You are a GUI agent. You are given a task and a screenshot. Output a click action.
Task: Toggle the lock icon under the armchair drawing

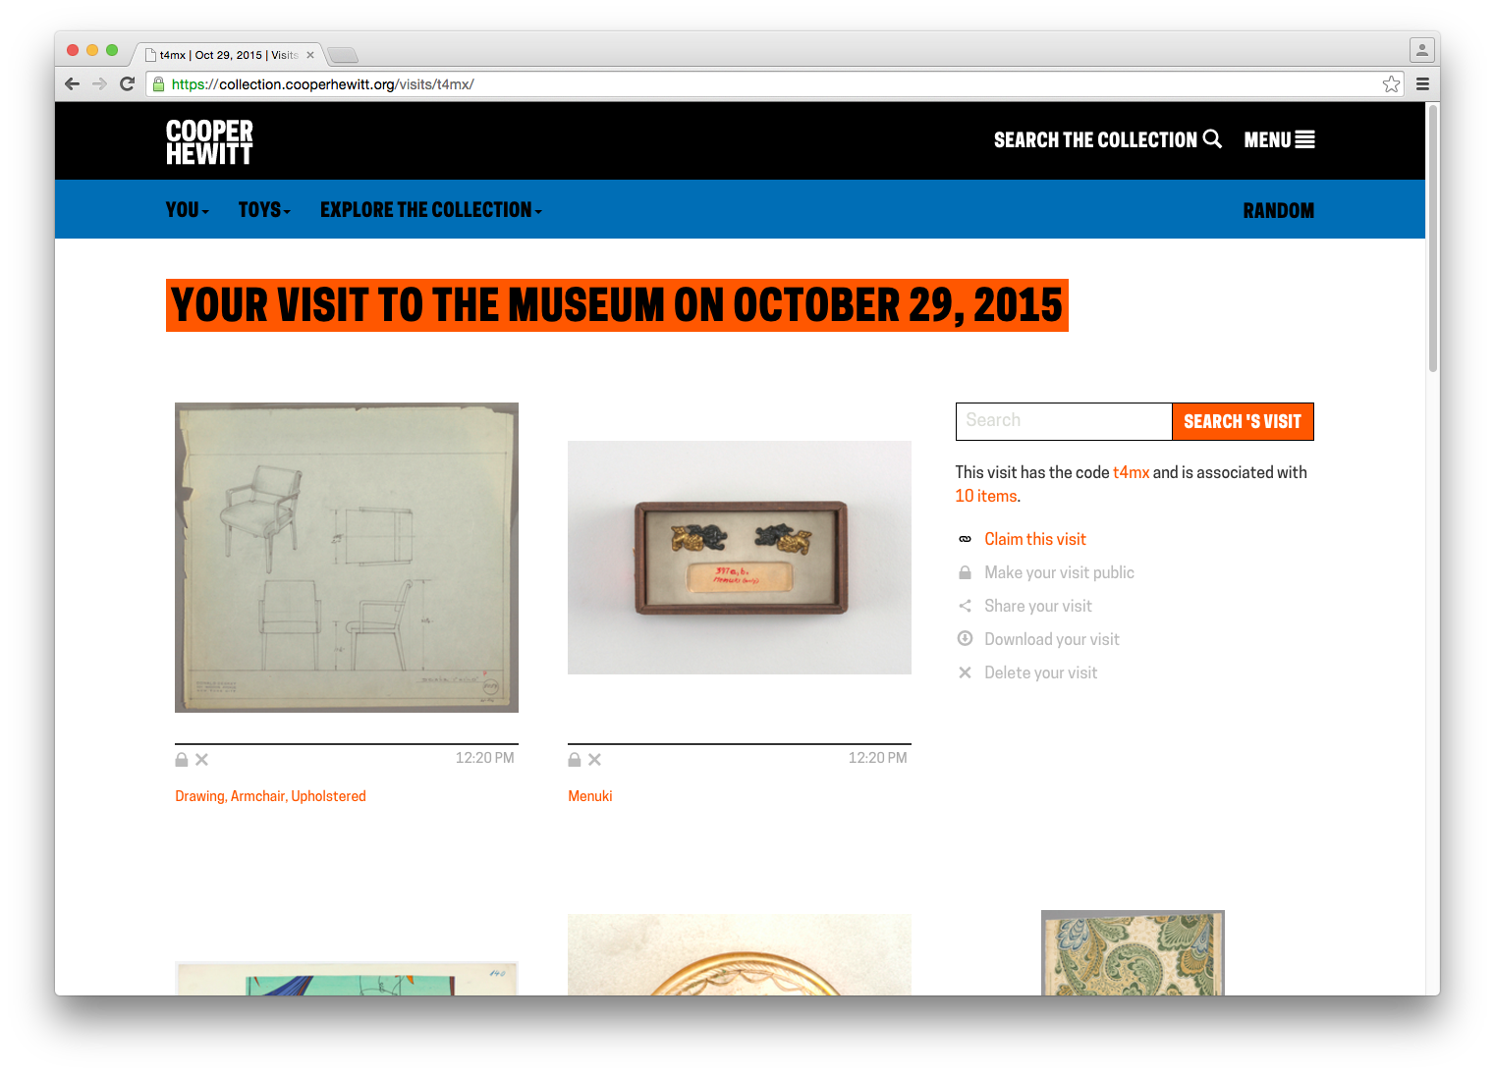[x=182, y=759]
